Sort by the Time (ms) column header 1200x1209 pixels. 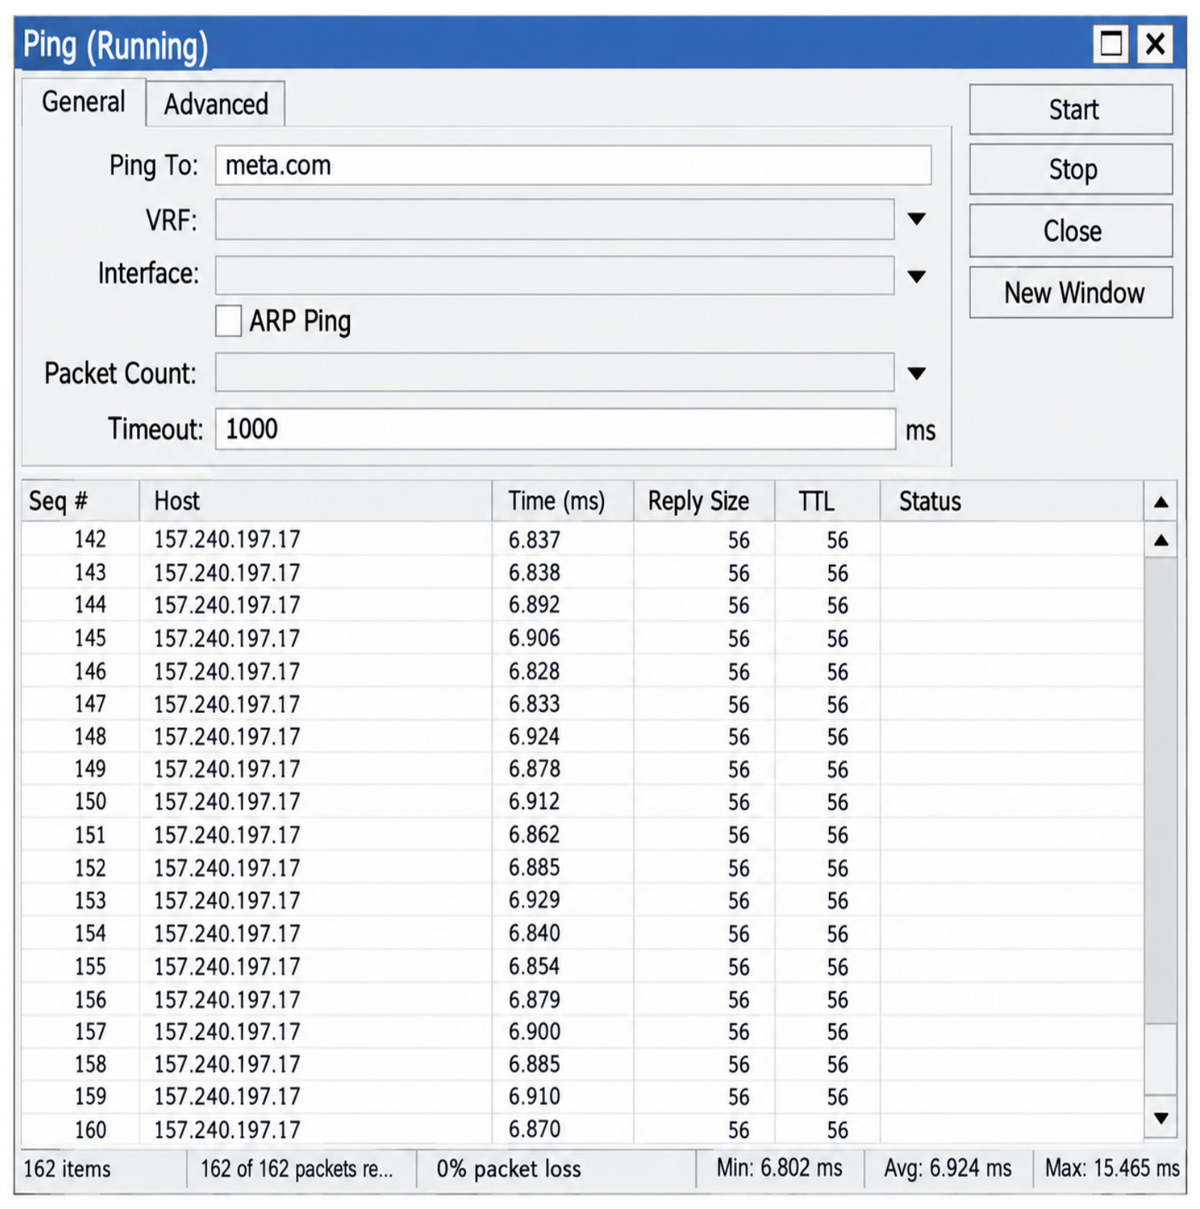(x=563, y=501)
